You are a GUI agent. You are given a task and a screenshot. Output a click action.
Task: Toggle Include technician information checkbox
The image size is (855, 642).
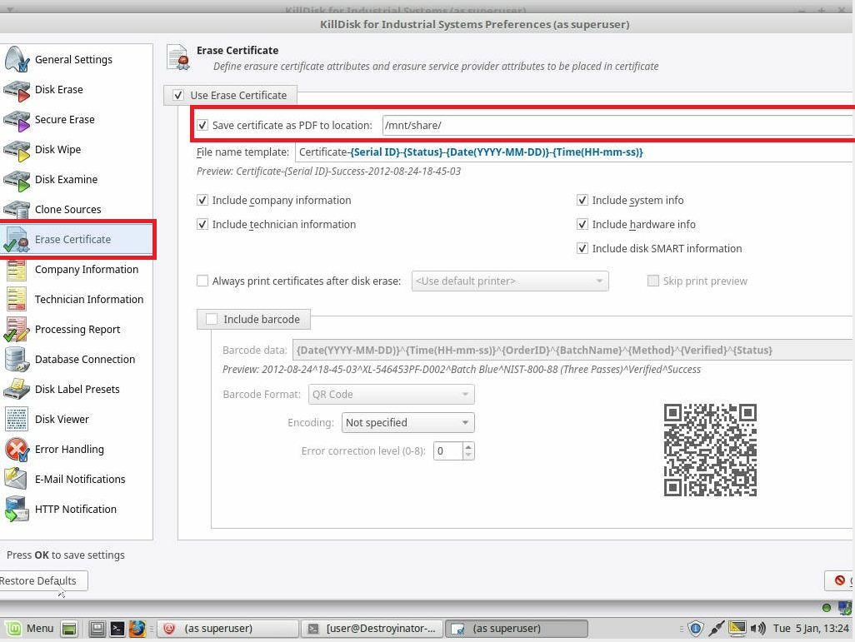point(202,224)
